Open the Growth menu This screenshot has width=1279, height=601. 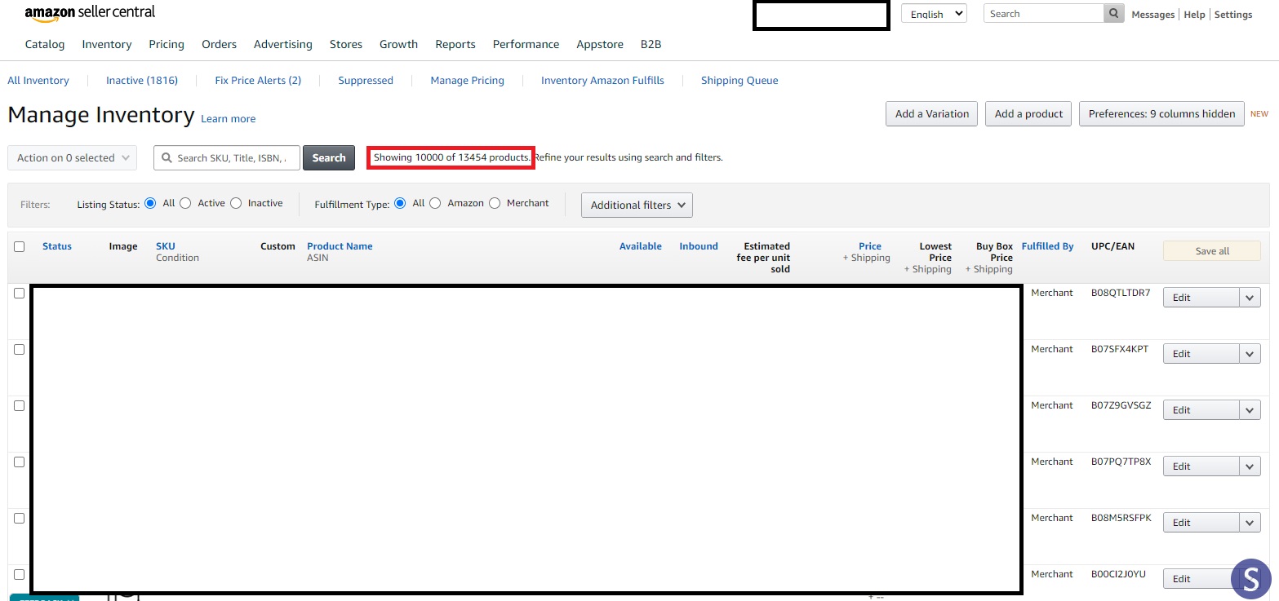pyautogui.click(x=398, y=45)
